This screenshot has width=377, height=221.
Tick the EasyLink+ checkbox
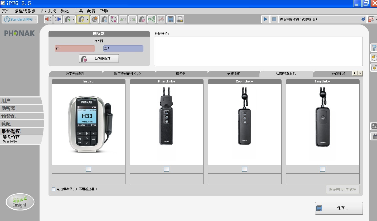pos(322,169)
